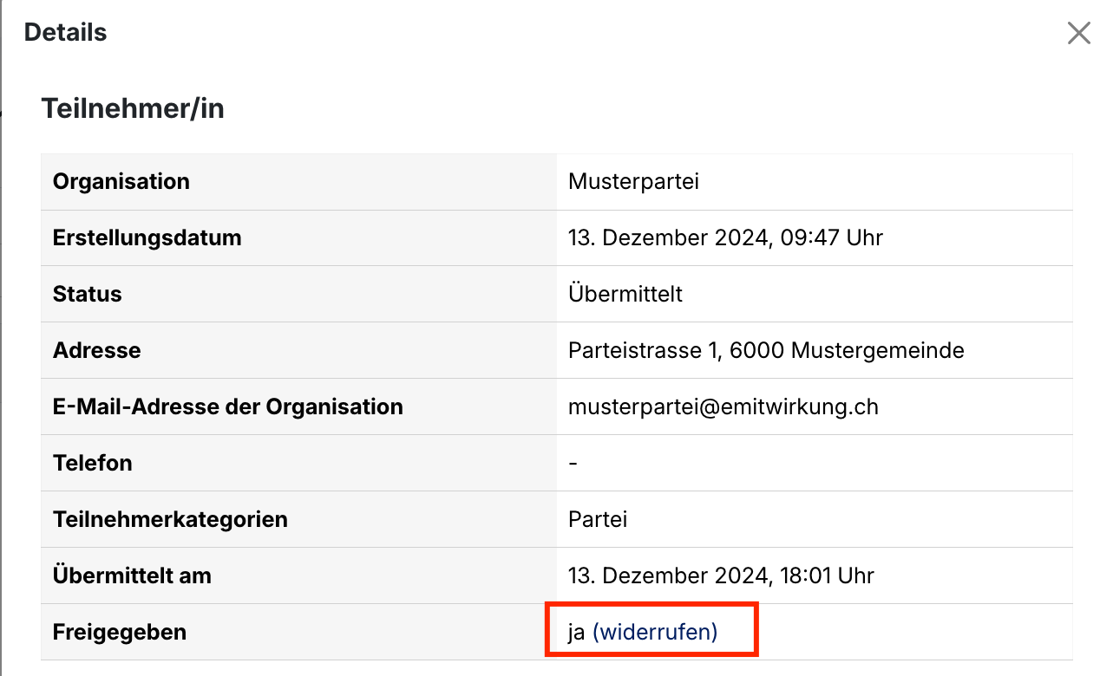Click the Telefon row label
Image resolution: width=1100 pixels, height=676 pixels.
coord(93,463)
